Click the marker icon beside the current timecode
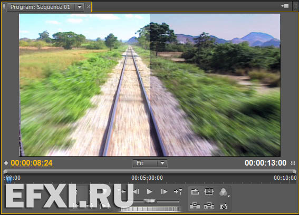The width and height of the screenshot is (299, 215). 6,163
